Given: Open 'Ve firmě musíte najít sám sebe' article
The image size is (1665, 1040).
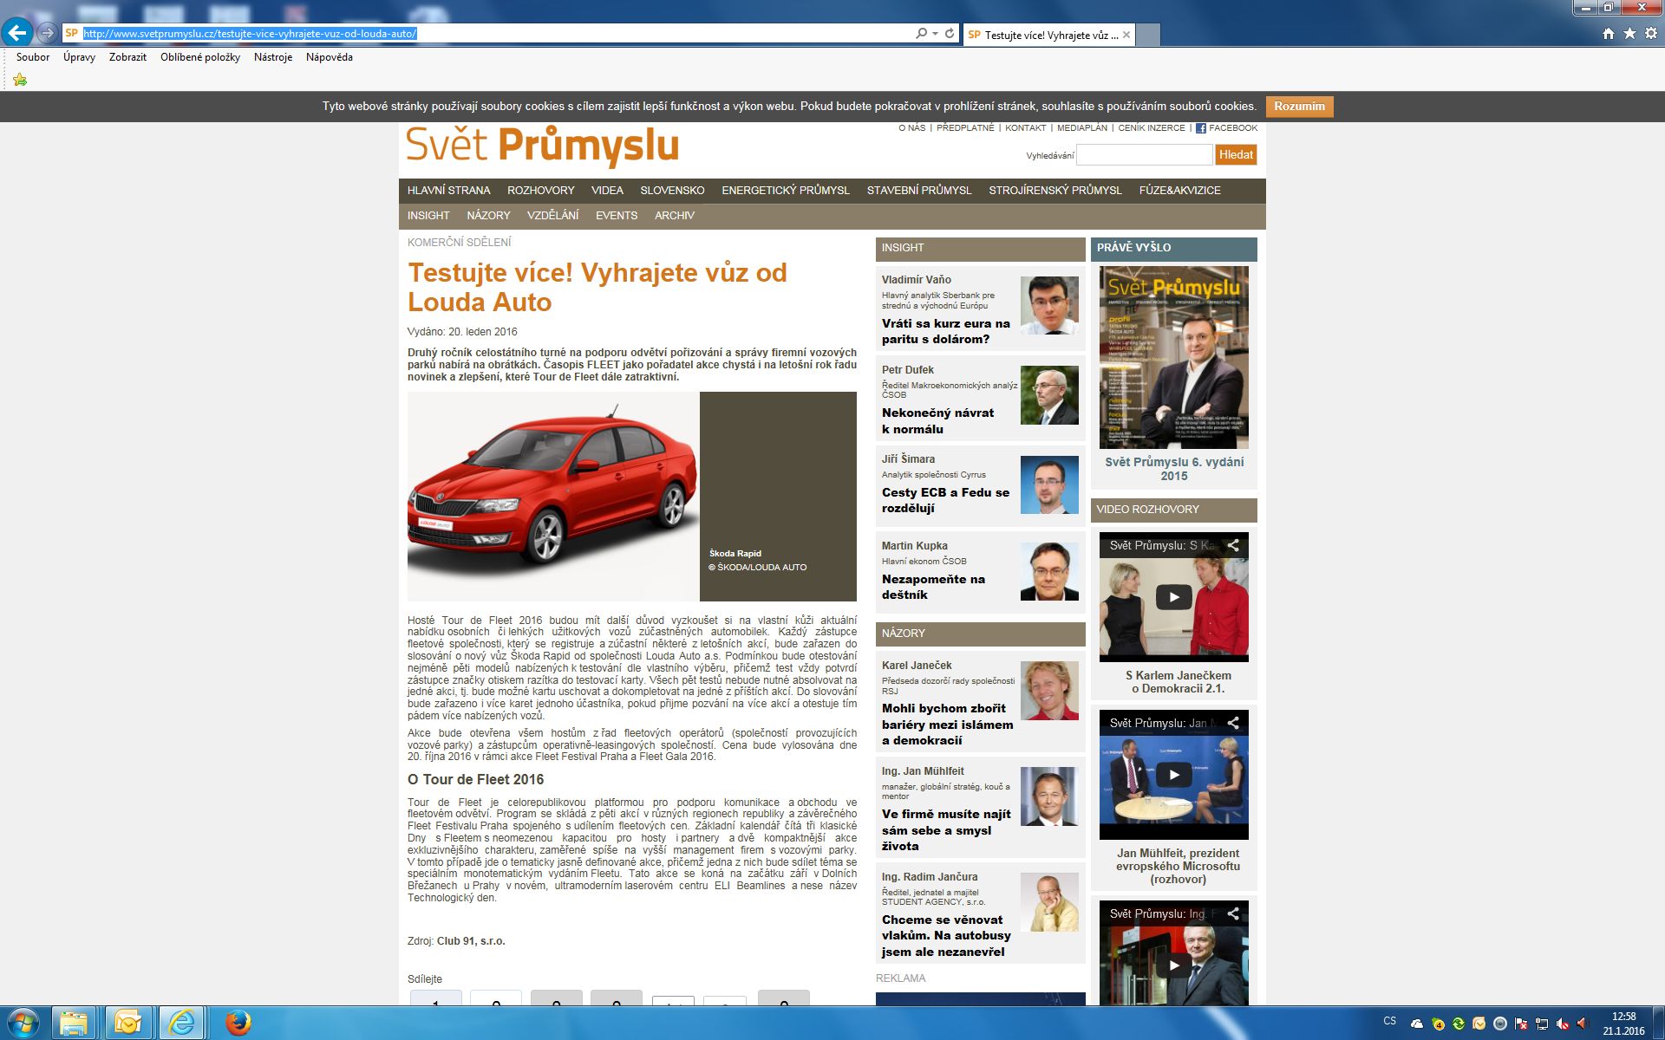Looking at the screenshot, I should tap(946, 830).
